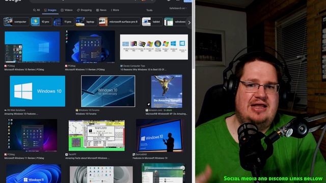Click the tablet chip thumbnail image
The image size is (326, 183).
coord(146,22)
